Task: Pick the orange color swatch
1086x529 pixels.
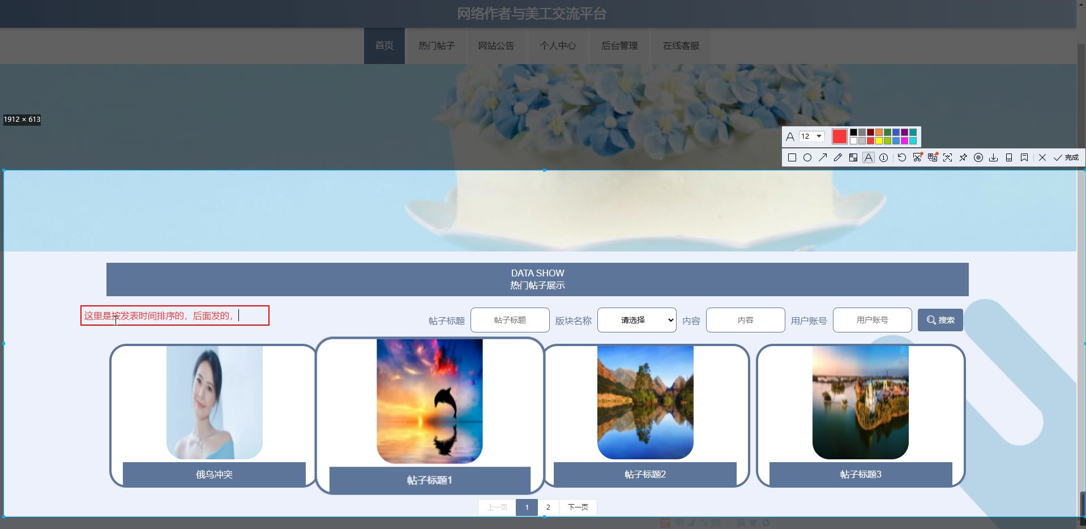Action: [879, 133]
